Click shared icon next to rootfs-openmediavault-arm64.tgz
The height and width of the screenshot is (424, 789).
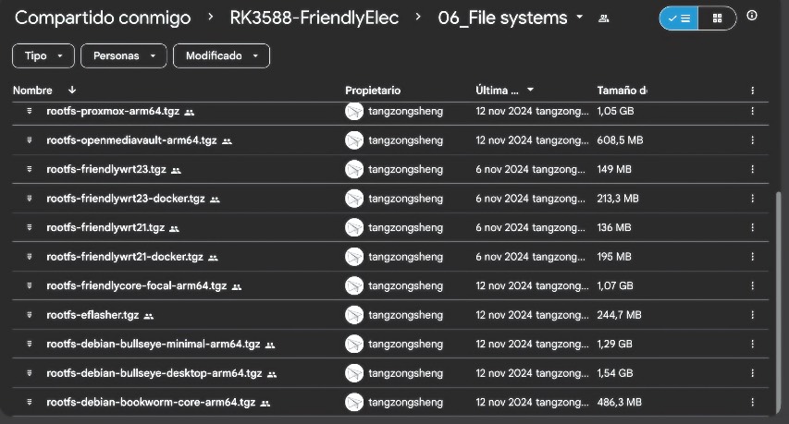pos(227,141)
